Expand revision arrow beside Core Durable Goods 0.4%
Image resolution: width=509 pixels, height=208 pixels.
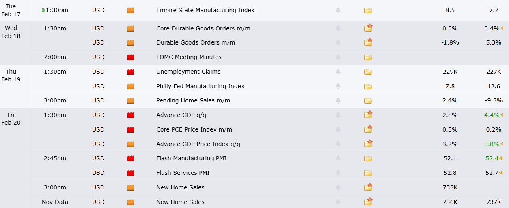[x=502, y=28]
